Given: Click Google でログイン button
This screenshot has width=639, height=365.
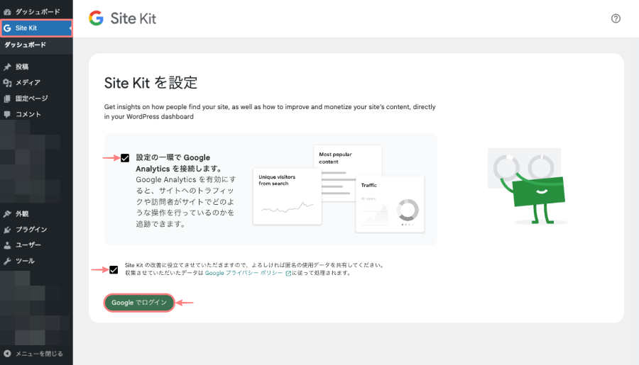Looking at the screenshot, I should pos(139,303).
